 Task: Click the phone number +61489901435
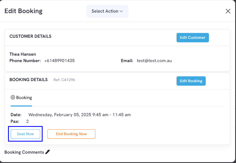click(59, 60)
